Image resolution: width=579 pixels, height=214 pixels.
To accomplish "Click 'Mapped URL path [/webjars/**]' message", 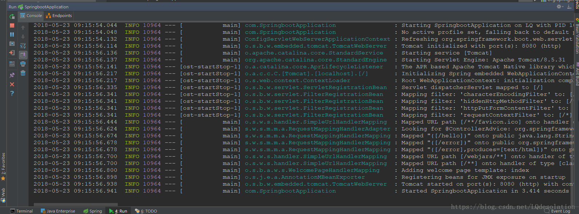I will pos(487,157).
